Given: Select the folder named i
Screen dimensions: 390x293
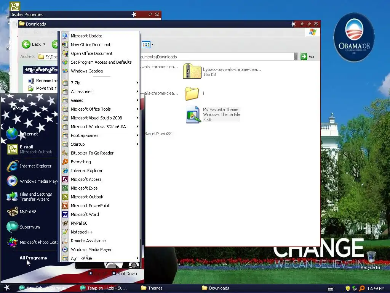Looking at the screenshot, I should click(x=195, y=93).
